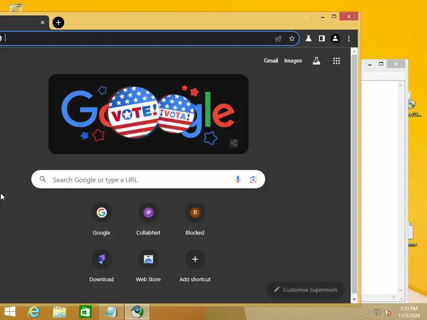Click the magnifier icon in search box
427x320 pixels.
pos(43,179)
